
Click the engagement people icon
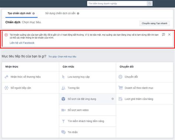point(64,88)
